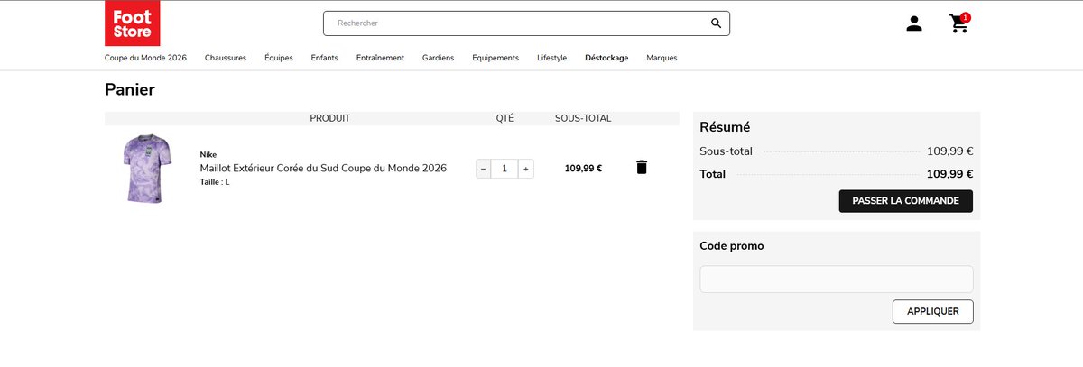Open the purple jersey product thumbnail
1083x367 pixels.
tap(146, 169)
